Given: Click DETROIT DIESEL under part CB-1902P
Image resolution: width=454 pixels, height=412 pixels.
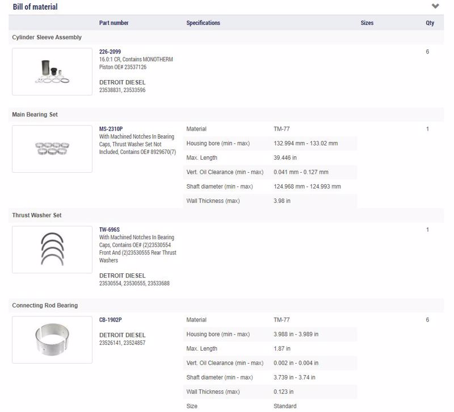Looking at the screenshot, I should click(x=122, y=335).
